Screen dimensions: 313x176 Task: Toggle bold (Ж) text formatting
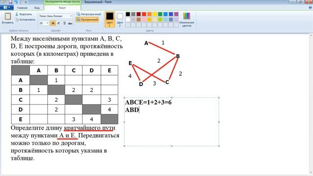53,23
